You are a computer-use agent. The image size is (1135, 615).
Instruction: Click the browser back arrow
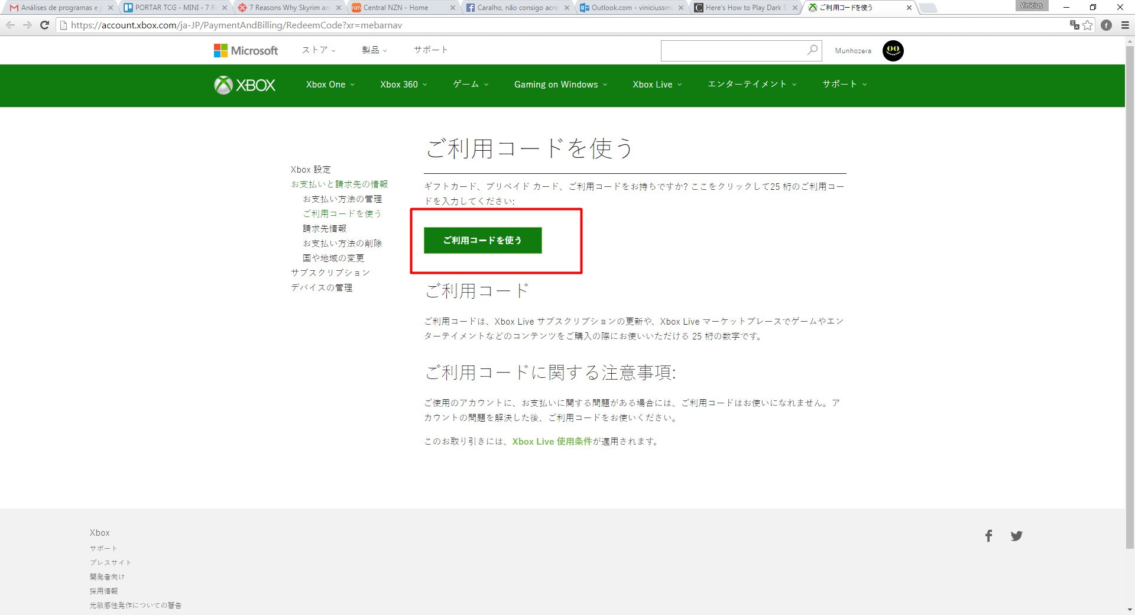(10, 25)
